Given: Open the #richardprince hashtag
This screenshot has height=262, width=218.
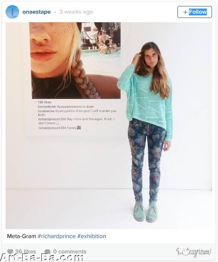Looking at the screenshot, I should (57, 236).
